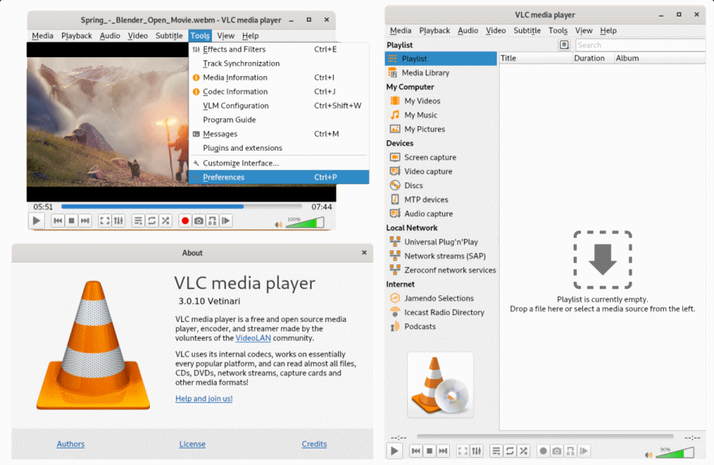Image resolution: width=714 pixels, height=465 pixels.
Task: Advance frame by frame in Spring movie window
Action: click(226, 221)
